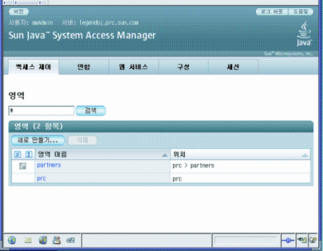Click the security lock icon in status bar
The image size is (323, 251).
point(313,240)
